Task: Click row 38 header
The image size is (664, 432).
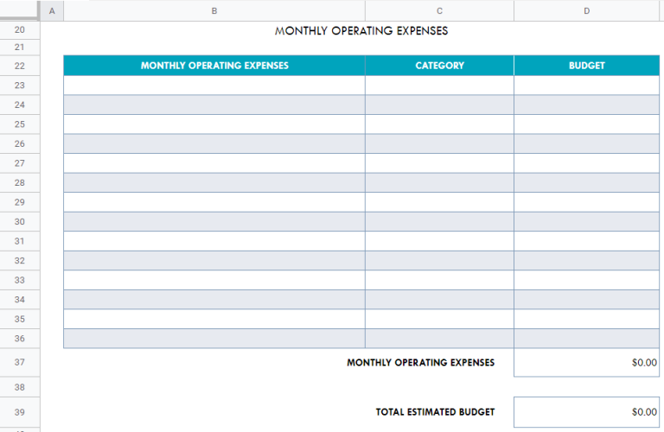Action: coord(20,387)
